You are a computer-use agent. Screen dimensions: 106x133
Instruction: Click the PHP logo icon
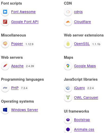[5, 88]
